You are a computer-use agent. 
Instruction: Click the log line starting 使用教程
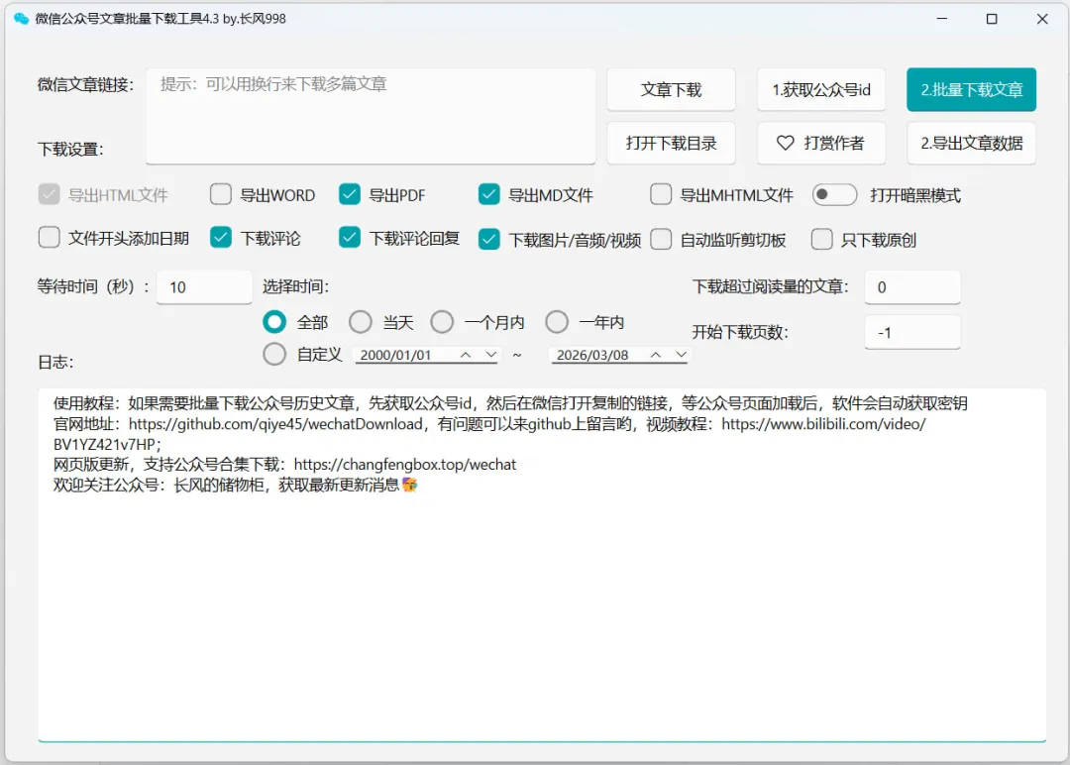510,403
